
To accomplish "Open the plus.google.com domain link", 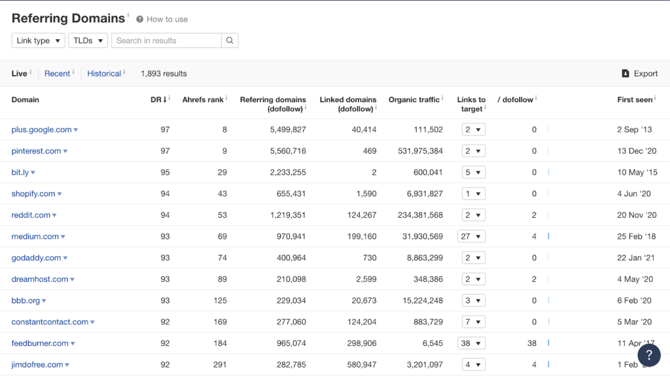I will 41,129.
